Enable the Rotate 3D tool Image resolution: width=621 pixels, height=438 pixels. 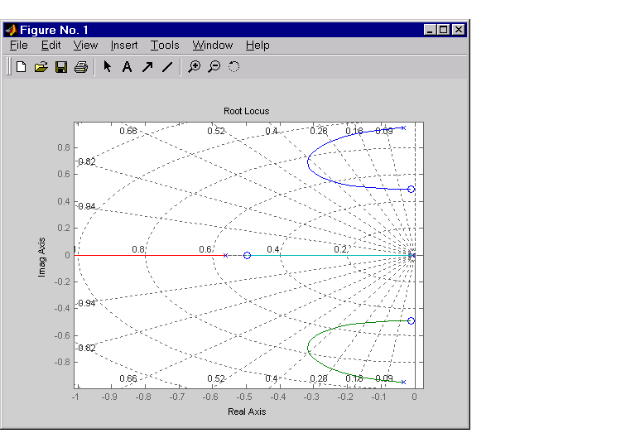click(233, 67)
